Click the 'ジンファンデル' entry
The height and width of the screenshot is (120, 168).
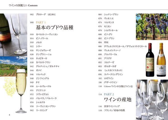39,78
